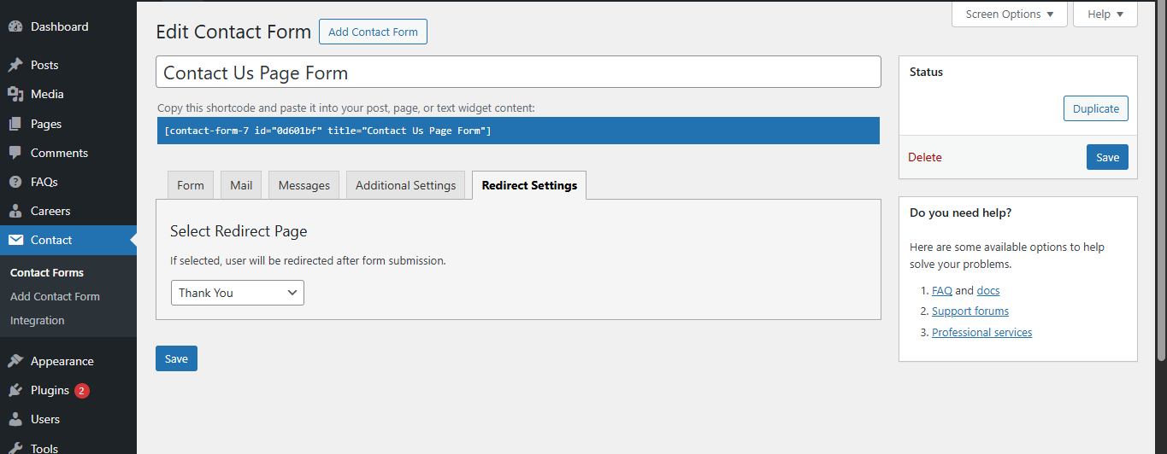The height and width of the screenshot is (454, 1167).
Task: Click the Plugins plug icon
Action: pos(15,390)
